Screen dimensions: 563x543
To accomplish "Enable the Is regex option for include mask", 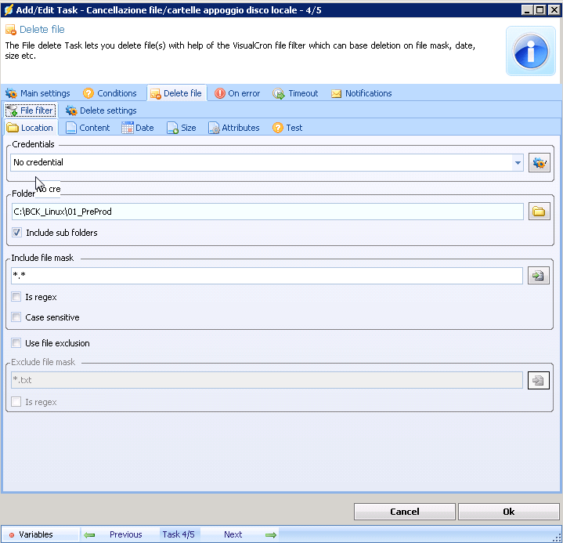I will tap(17, 297).
